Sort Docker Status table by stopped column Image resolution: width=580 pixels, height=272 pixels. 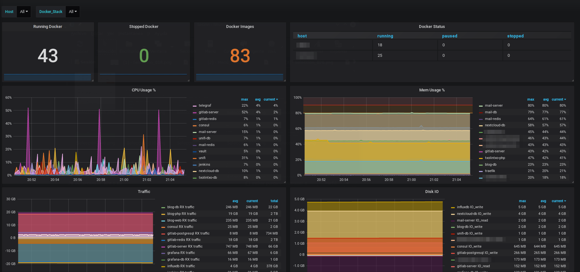tap(515, 36)
